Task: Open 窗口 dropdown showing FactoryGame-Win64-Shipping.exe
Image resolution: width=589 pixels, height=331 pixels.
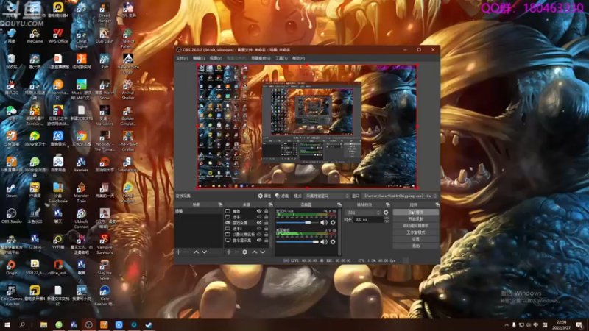Action: (401, 196)
